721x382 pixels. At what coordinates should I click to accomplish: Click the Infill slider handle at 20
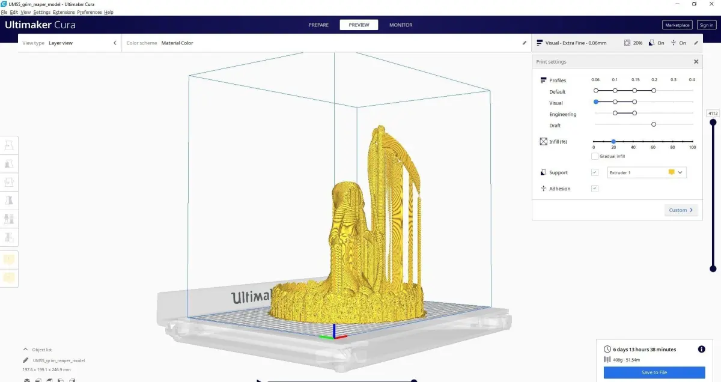(x=613, y=142)
